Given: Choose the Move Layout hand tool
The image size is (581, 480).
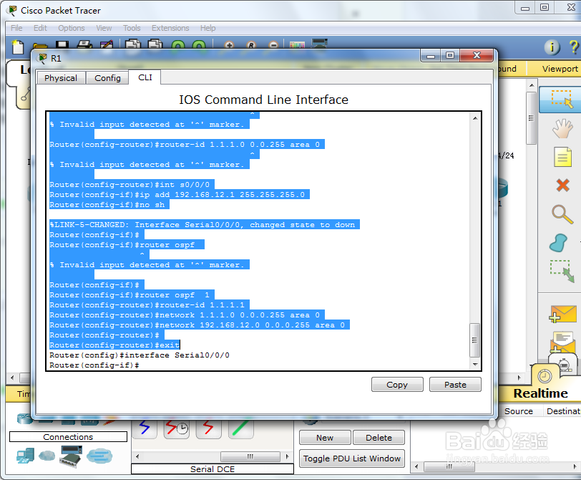Looking at the screenshot, I should coord(562,128).
